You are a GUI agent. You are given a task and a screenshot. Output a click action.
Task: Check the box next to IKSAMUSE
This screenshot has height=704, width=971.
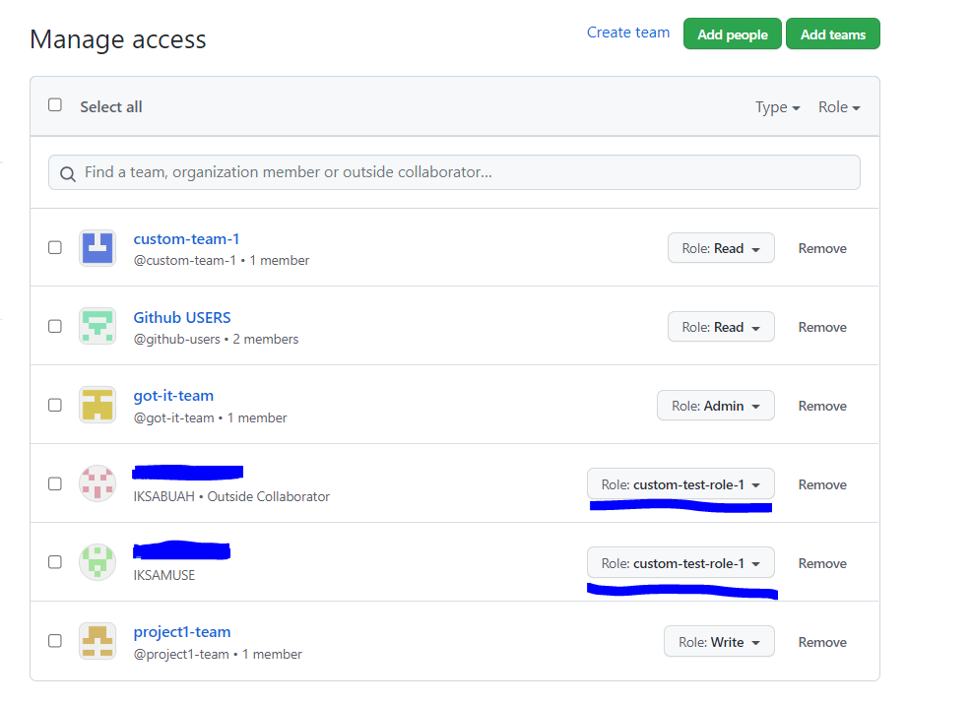54,561
